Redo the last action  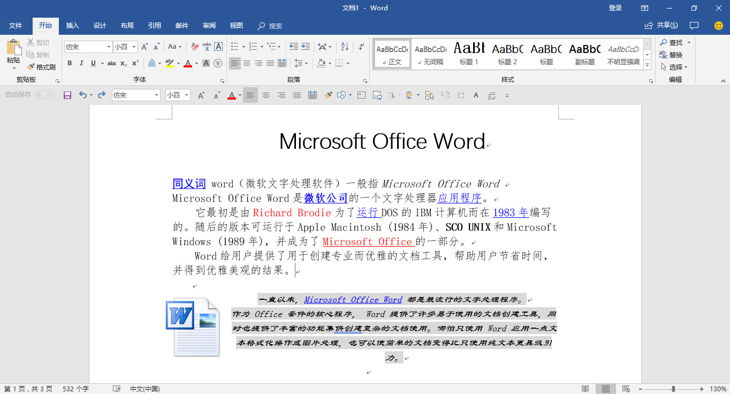tap(102, 95)
